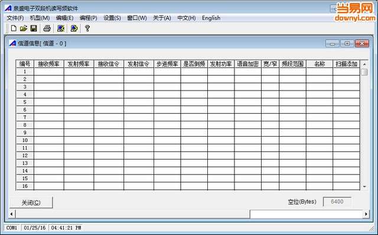The width and height of the screenshot is (378, 235).
Task: Click the 接收频率 column header
Action: pos(49,64)
